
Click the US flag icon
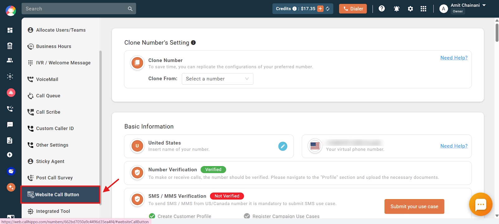click(x=315, y=146)
